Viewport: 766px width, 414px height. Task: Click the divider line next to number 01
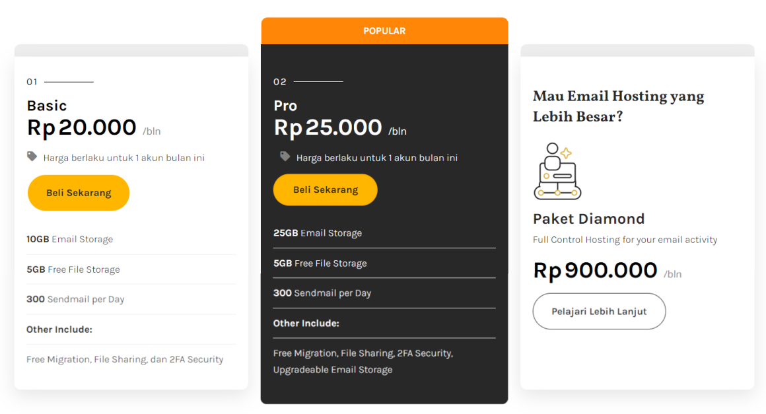69,81
